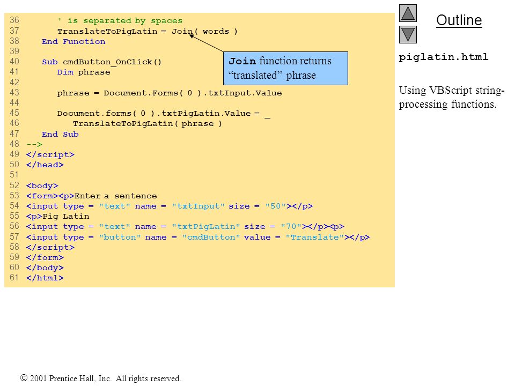Image resolution: width=515 pixels, height=386 pixels.
Task: Click the Prentice Hall copyright notice
Action: (x=101, y=378)
